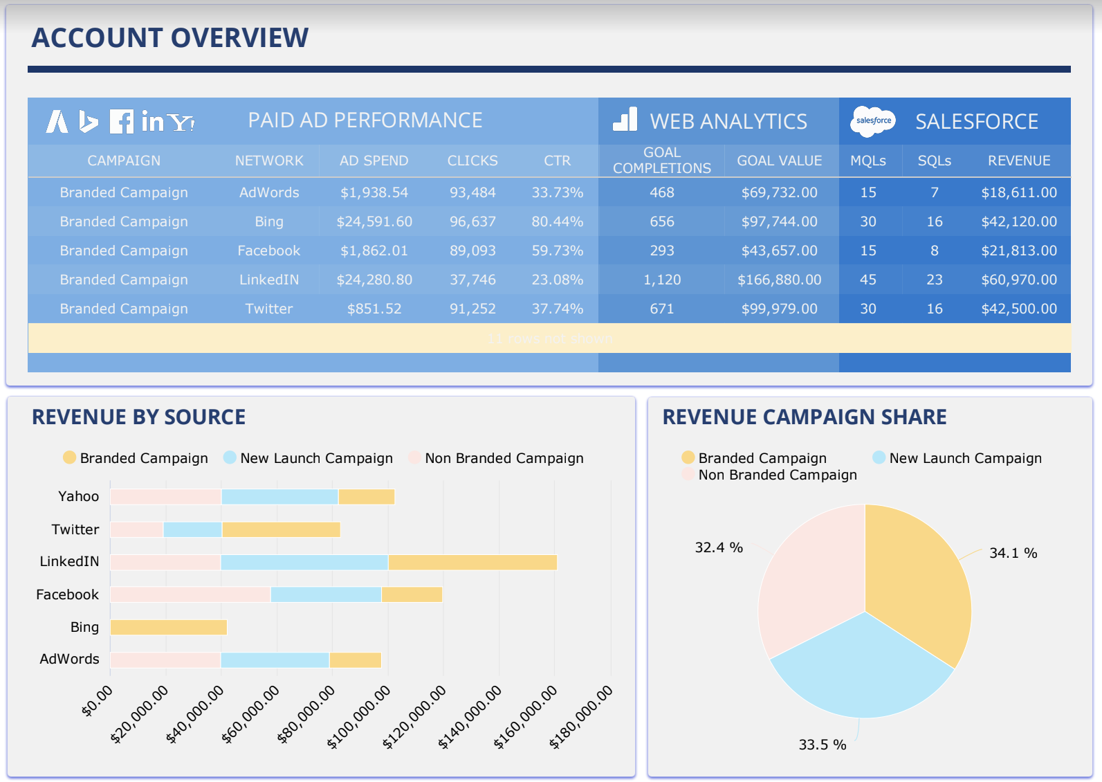
Task: Sort table by AD SPEND column header
Action: point(374,161)
